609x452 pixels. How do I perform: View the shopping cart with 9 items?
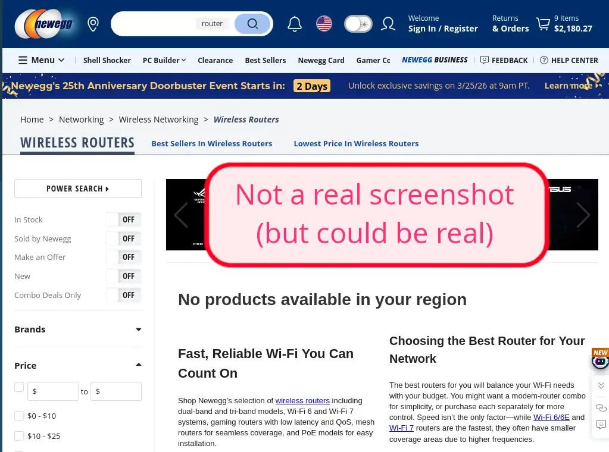(543, 24)
